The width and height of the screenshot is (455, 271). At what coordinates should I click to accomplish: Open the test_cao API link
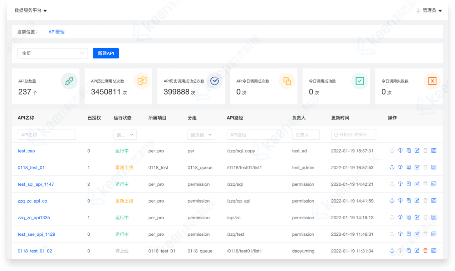tap(26, 151)
